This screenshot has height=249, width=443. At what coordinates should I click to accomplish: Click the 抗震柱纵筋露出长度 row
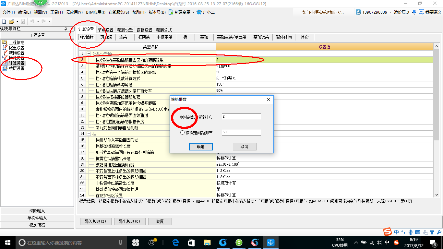point(256,159)
